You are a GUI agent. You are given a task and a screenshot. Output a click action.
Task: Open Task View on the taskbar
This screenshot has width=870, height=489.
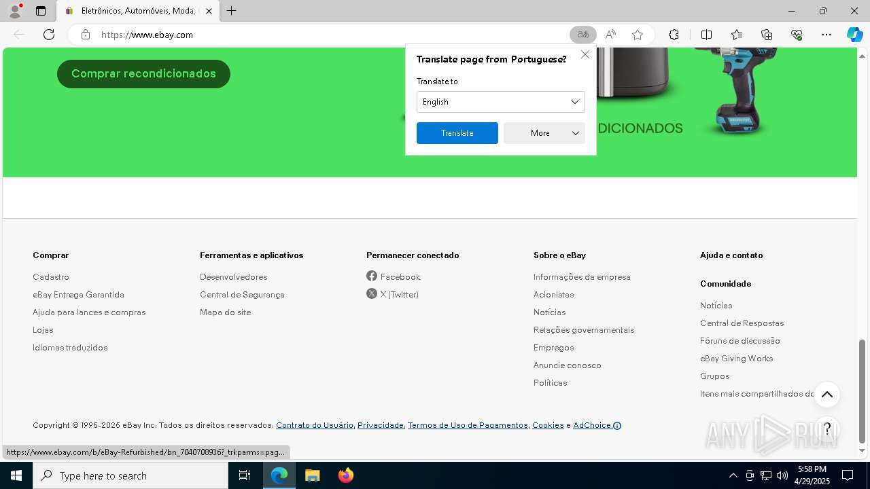click(x=245, y=475)
